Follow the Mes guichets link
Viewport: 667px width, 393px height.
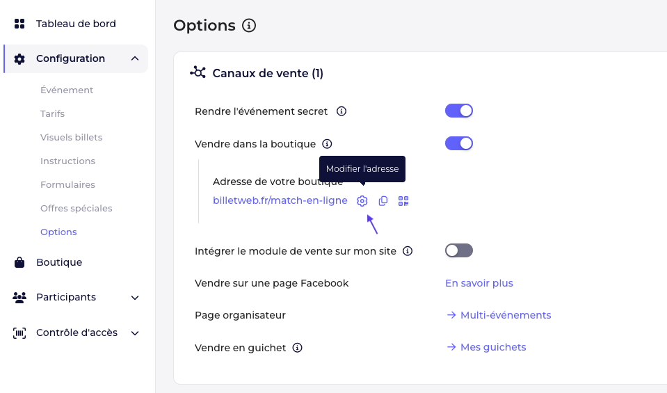click(492, 347)
